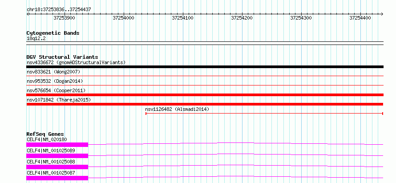Click ruler position 37254300
The image size is (396, 183).
click(x=301, y=18)
